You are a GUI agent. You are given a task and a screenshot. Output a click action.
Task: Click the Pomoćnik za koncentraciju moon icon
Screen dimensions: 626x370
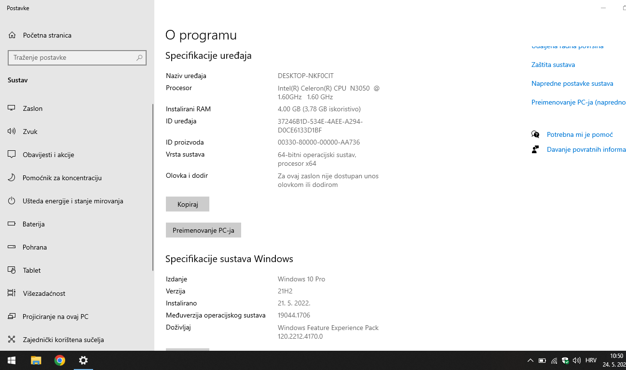tap(12, 178)
